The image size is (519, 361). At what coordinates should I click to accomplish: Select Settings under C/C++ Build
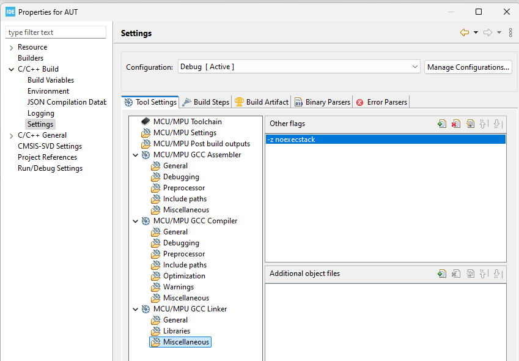[x=40, y=124]
